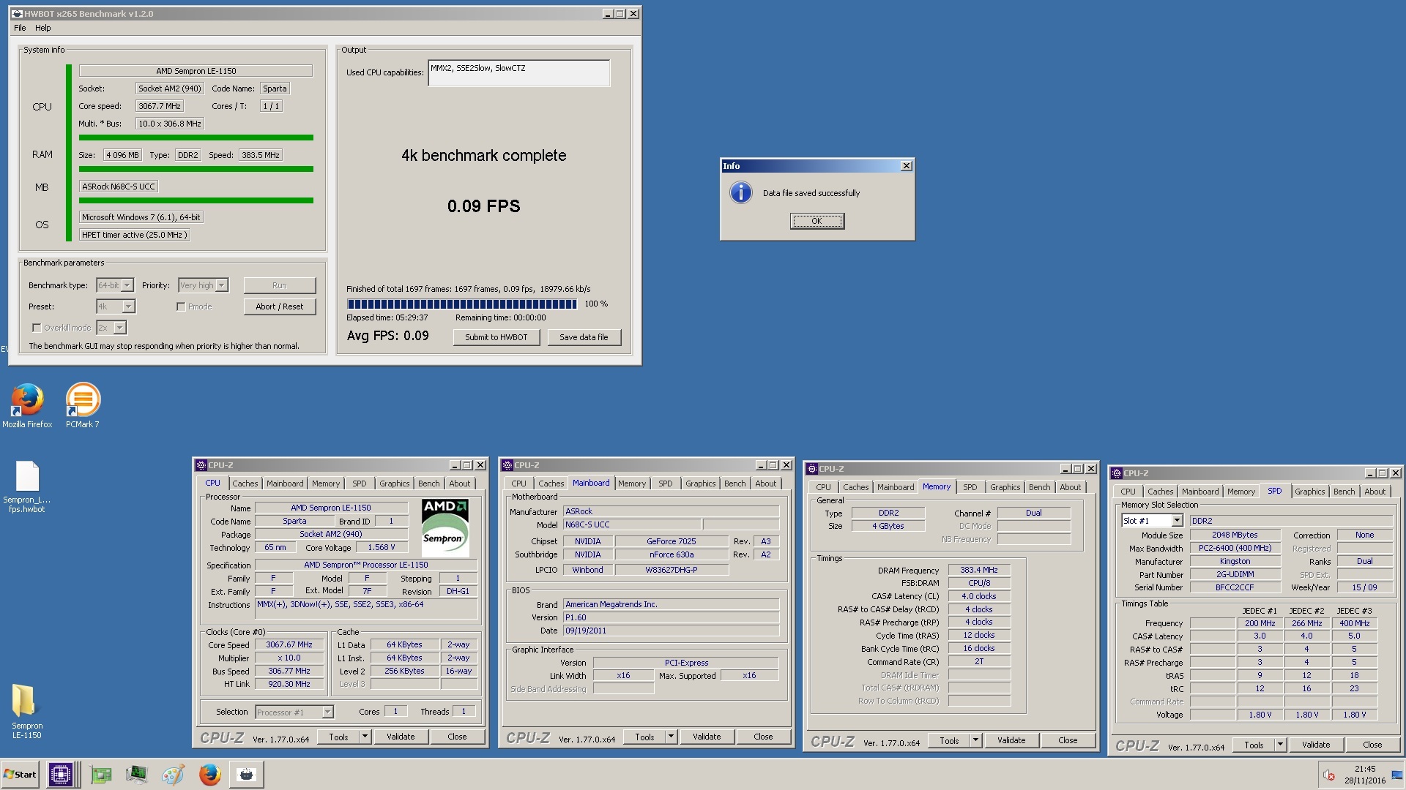Click Save data file button
The width and height of the screenshot is (1406, 790).
tap(584, 337)
